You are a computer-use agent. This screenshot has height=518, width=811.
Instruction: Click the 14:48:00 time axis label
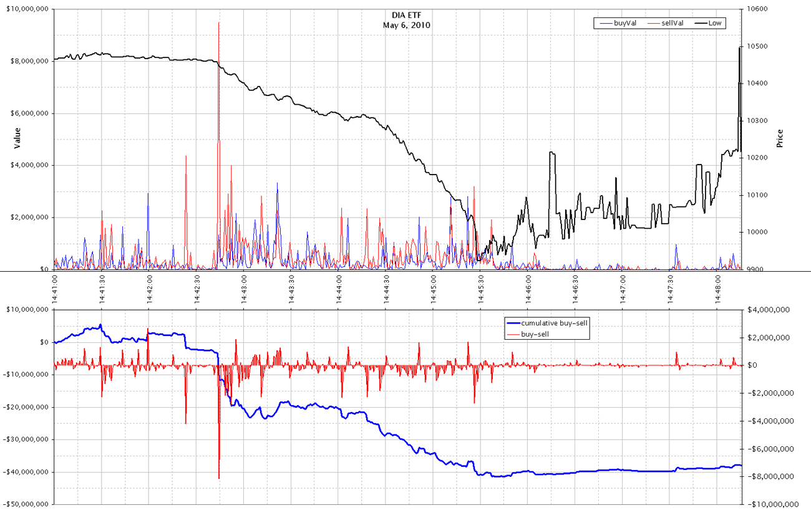[x=719, y=289]
